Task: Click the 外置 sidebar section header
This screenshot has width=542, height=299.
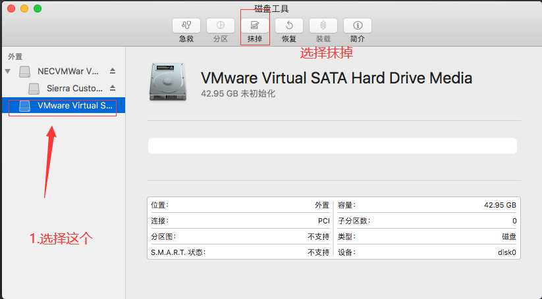Action: click(15, 57)
